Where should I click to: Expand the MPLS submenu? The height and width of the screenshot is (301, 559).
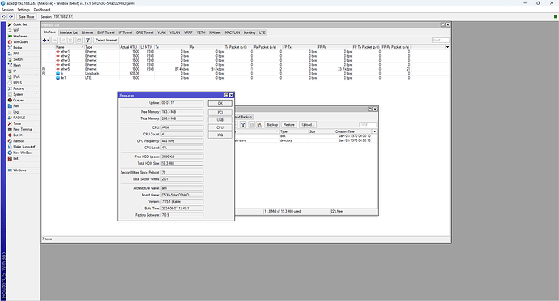coord(22,83)
